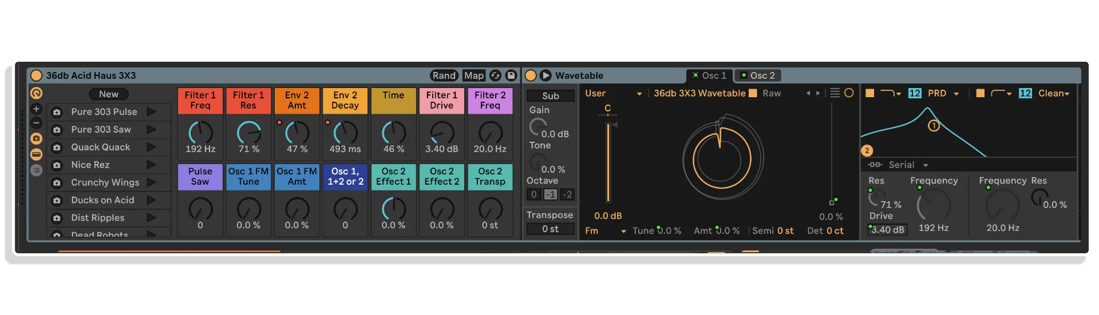
Task: Click the Time macro knob
Action: click(x=394, y=133)
